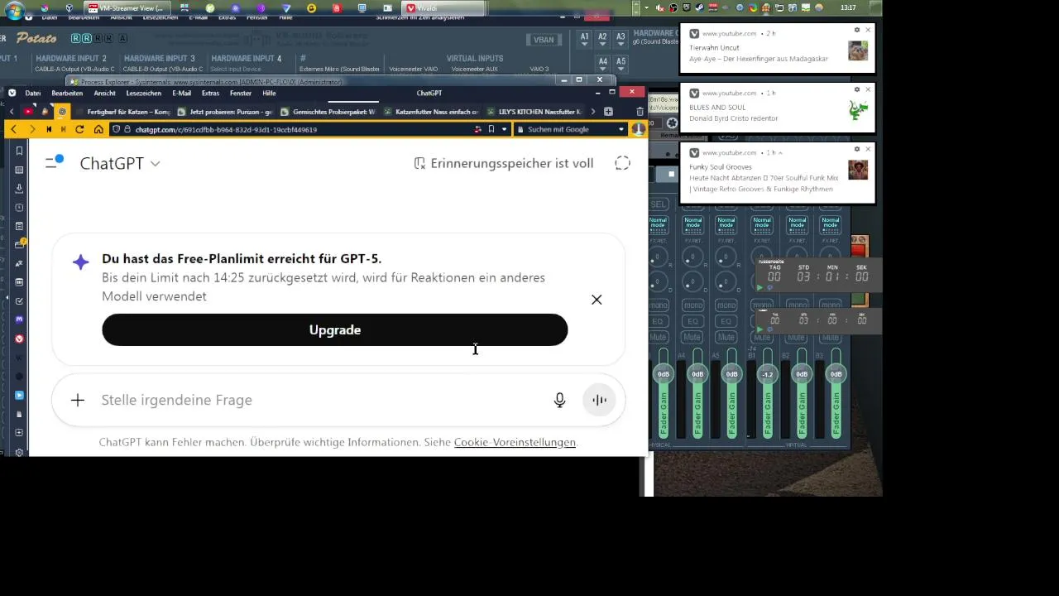Bookmark this page via bookmark icon
The width and height of the screenshot is (1059, 596).
click(x=491, y=129)
